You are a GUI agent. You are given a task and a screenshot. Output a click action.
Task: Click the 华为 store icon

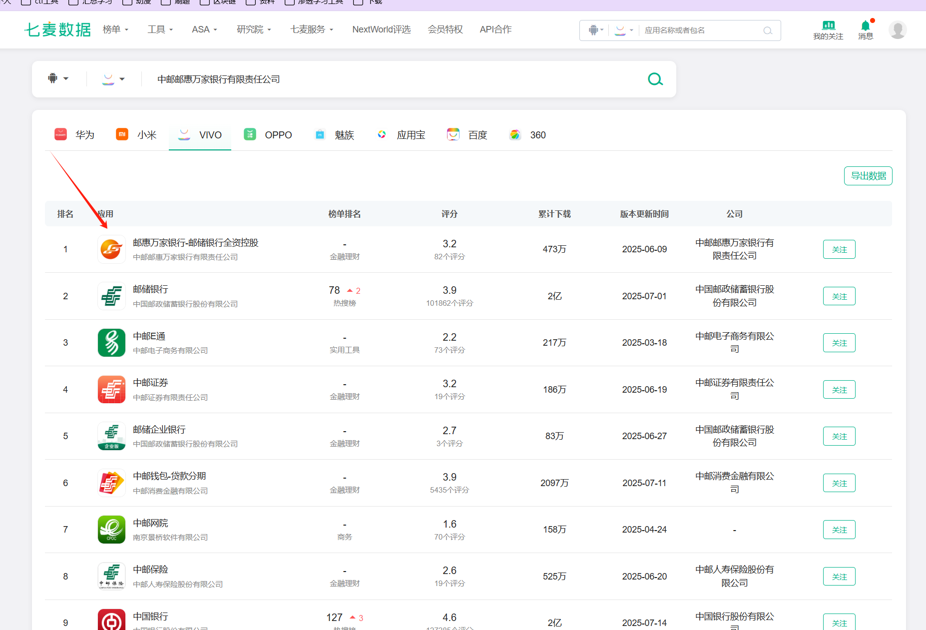(60, 134)
